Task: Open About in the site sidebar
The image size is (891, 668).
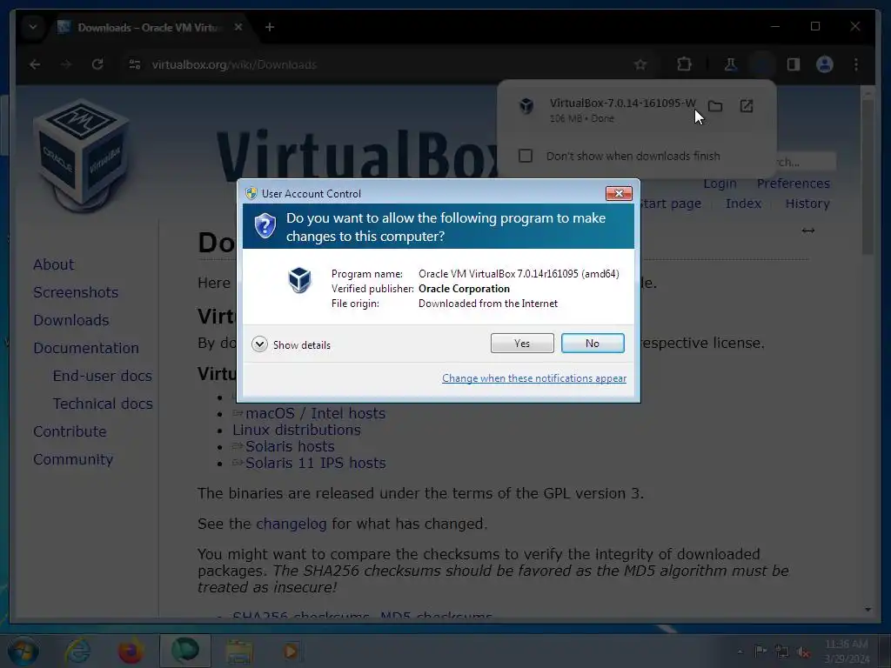Action: click(x=53, y=264)
